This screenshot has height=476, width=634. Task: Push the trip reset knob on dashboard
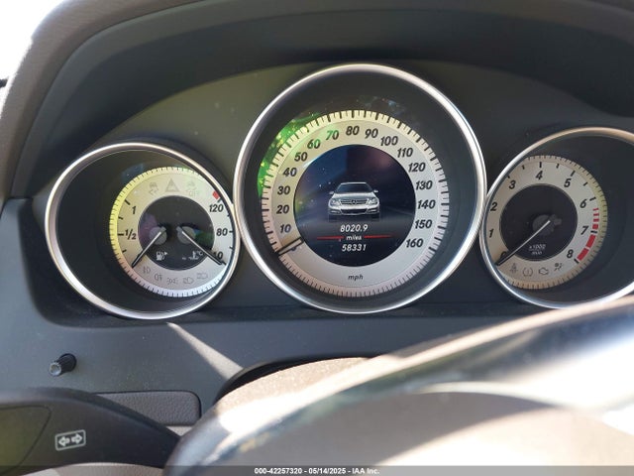pyautogui.click(x=62, y=364)
